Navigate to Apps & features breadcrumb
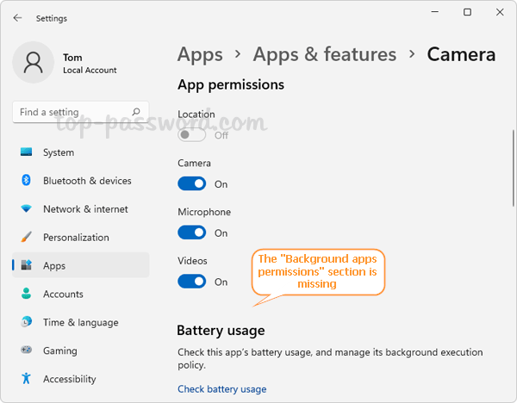 point(324,54)
